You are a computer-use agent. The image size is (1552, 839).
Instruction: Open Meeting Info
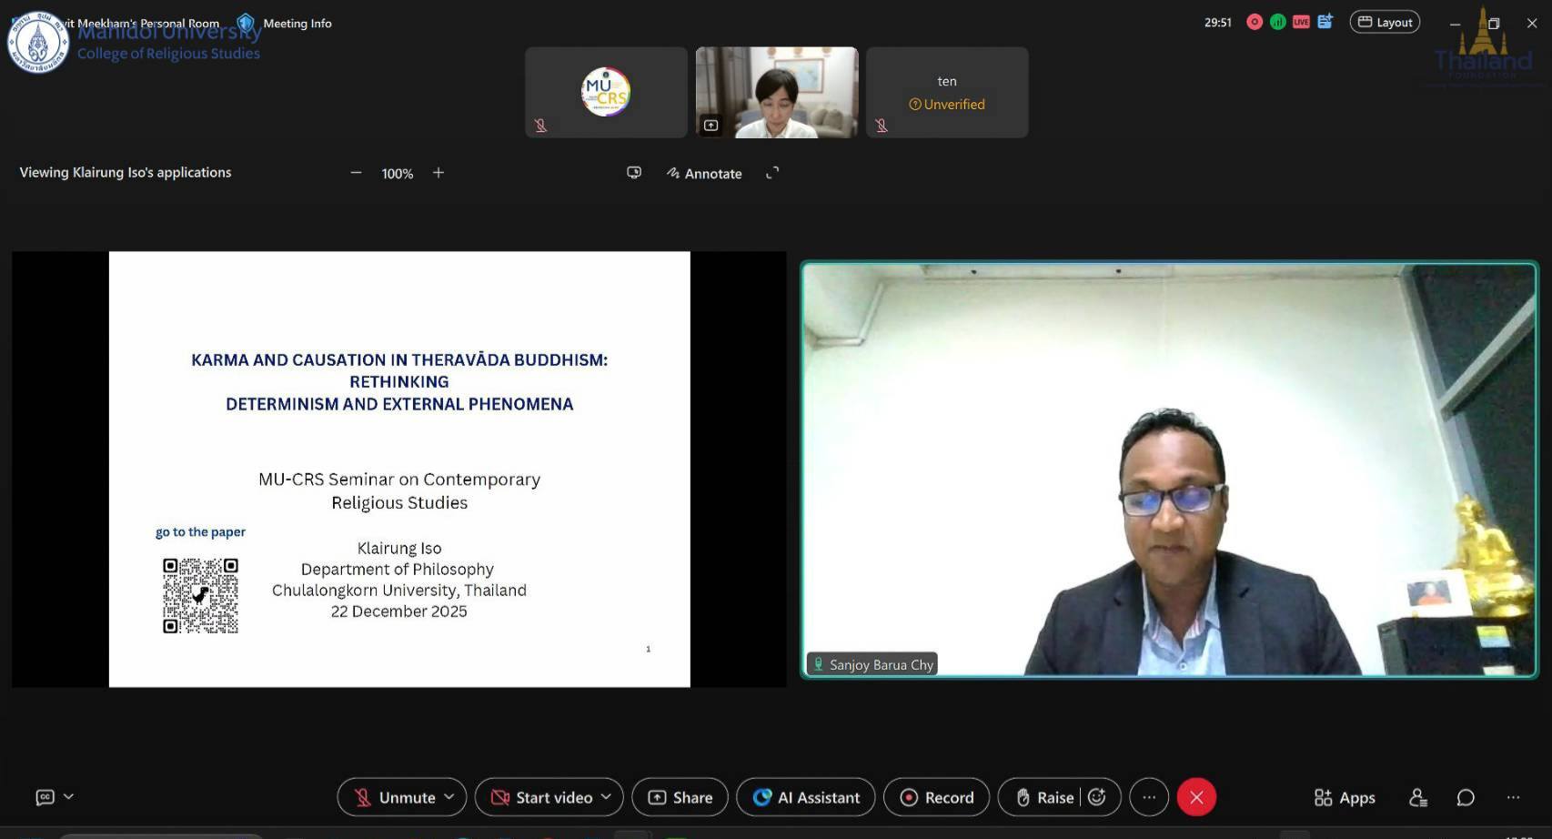click(297, 24)
